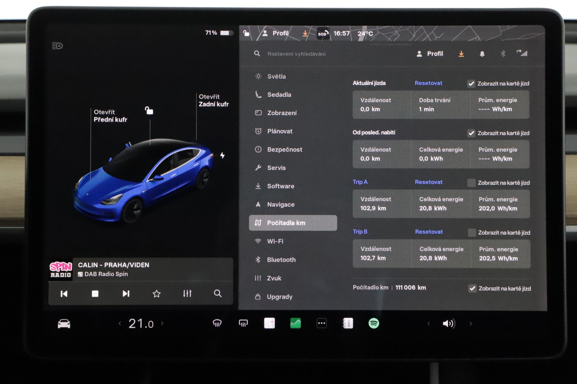Tap the 21.0 temperature value

[141, 323]
